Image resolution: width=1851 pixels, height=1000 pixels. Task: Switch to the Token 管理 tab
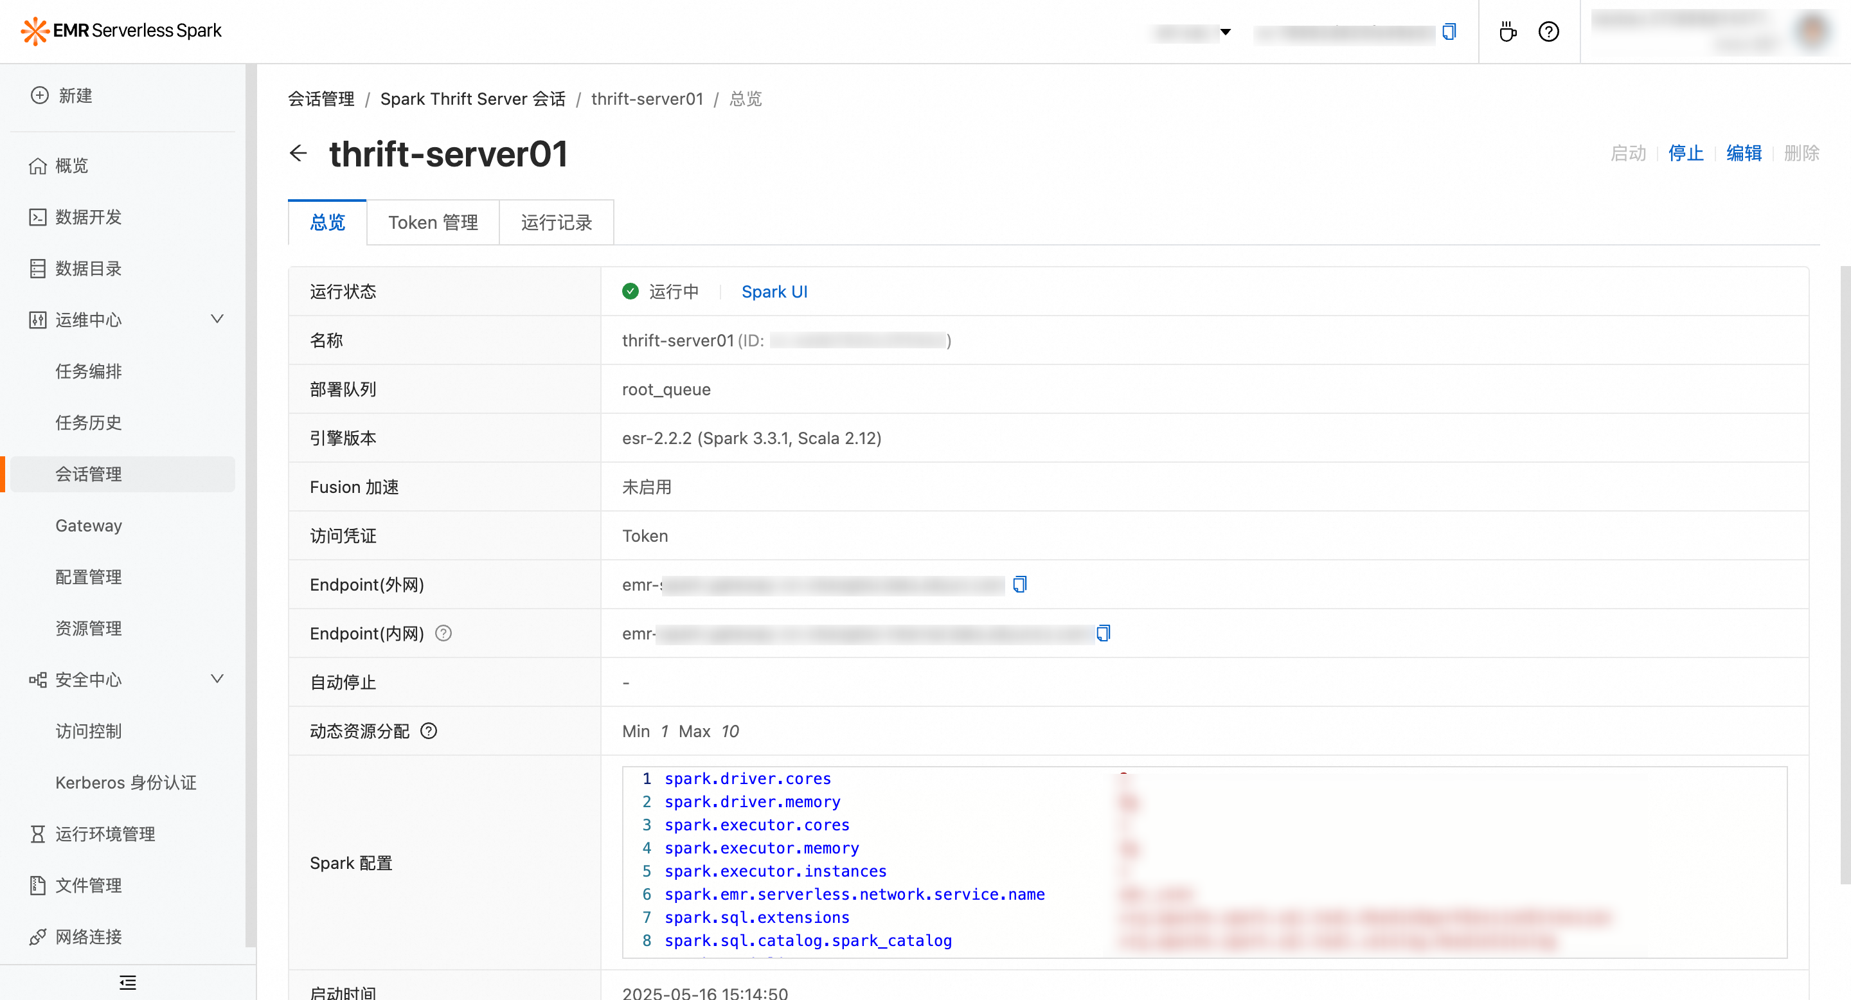pos(433,222)
